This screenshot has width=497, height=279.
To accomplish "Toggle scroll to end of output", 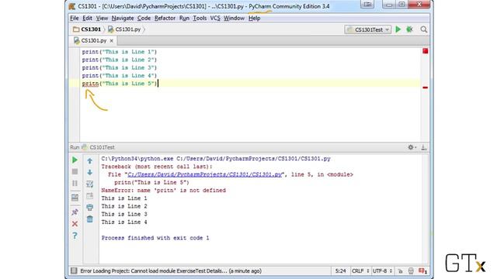I will pyautogui.click(x=90, y=195).
